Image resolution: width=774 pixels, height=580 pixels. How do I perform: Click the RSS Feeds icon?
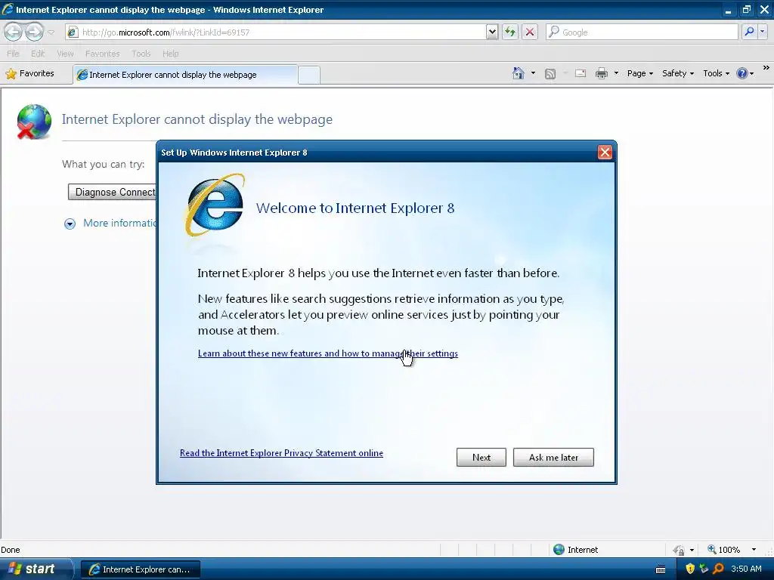pos(550,73)
